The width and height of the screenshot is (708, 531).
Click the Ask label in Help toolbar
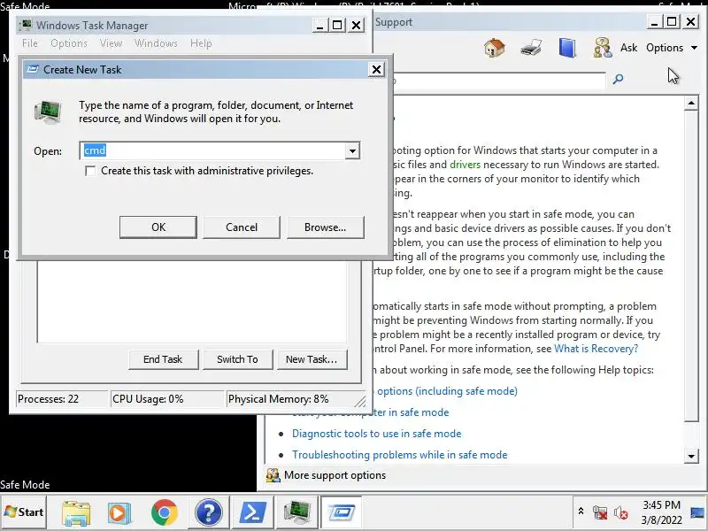pos(628,48)
